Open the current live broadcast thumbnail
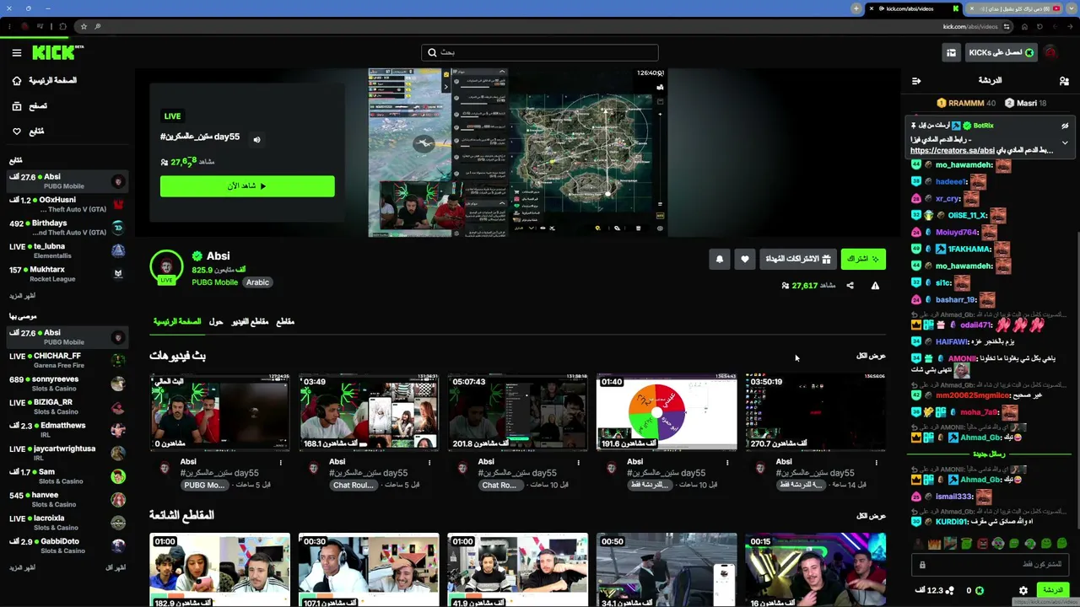 (219, 413)
